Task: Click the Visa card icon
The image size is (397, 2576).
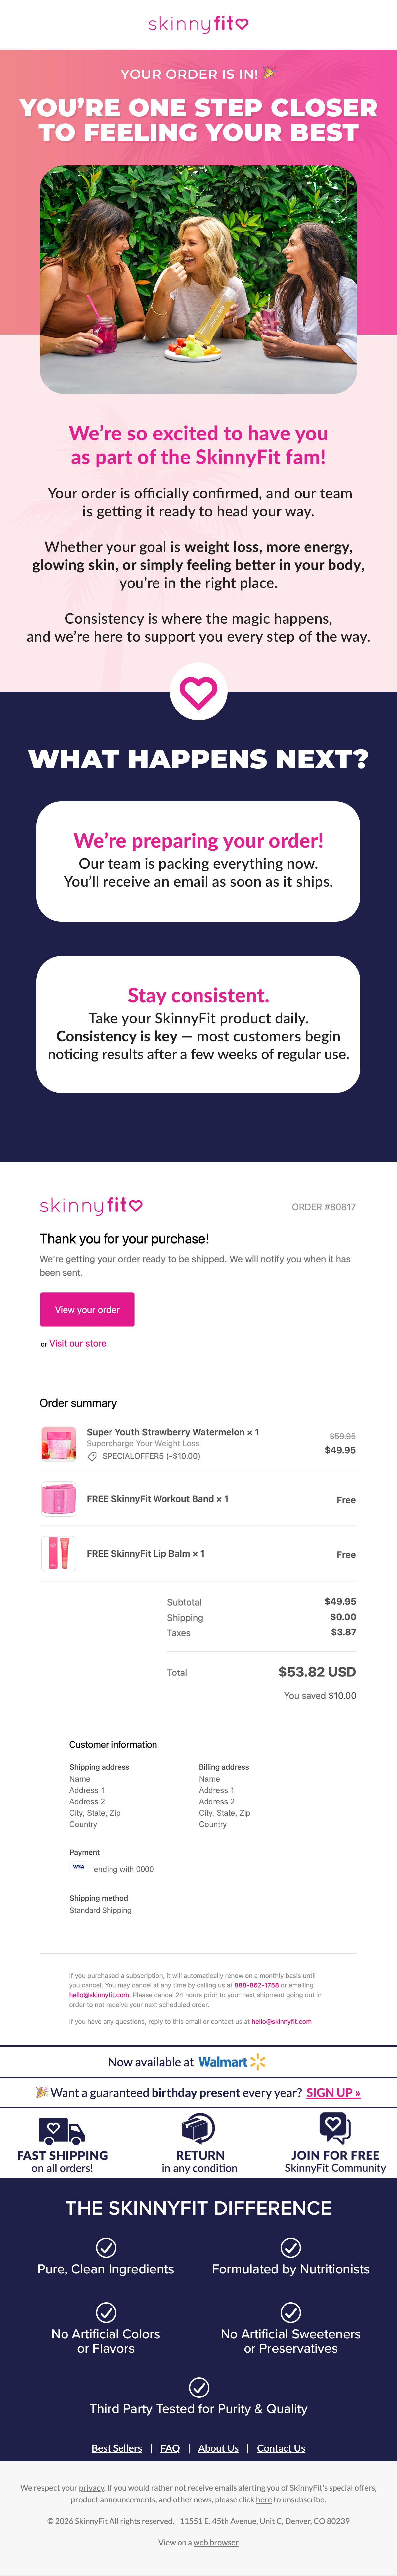Action: [78, 1866]
